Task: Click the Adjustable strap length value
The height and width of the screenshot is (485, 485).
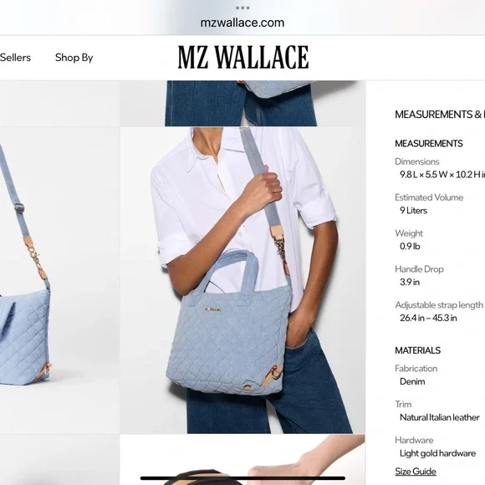Action: coord(428,318)
